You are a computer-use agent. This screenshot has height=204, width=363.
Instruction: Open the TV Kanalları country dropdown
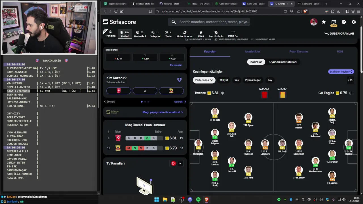176,163
